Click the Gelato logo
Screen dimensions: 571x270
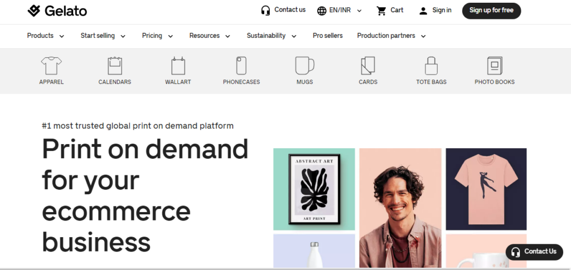57,11
